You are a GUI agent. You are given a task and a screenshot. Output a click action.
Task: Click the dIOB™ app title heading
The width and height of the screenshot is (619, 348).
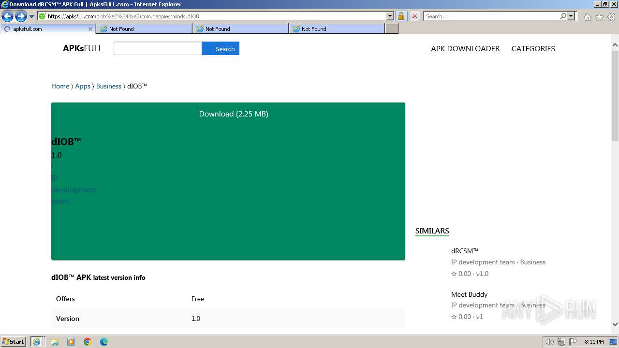(x=66, y=142)
